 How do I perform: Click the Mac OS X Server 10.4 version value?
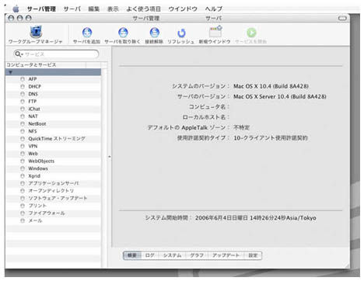click(280, 96)
